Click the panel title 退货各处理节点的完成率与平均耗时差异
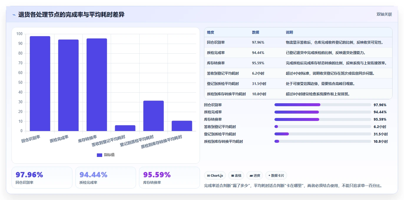This screenshot has width=404, height=200. tap(71, 14)
